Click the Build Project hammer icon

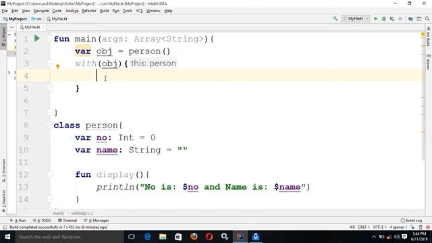click(x=335, y=19)
